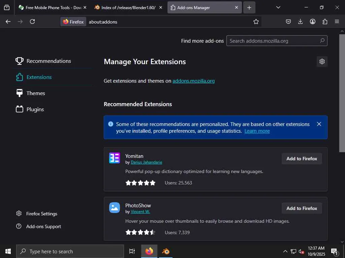Click the Users: 25,563 text
This screenshot has width=345, height=258.
point(178,183)
